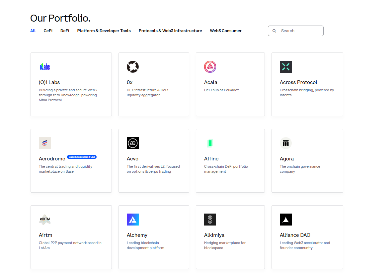Click the 0x circular logo icon
The image size is (392, 276).
tap(133, 67)
